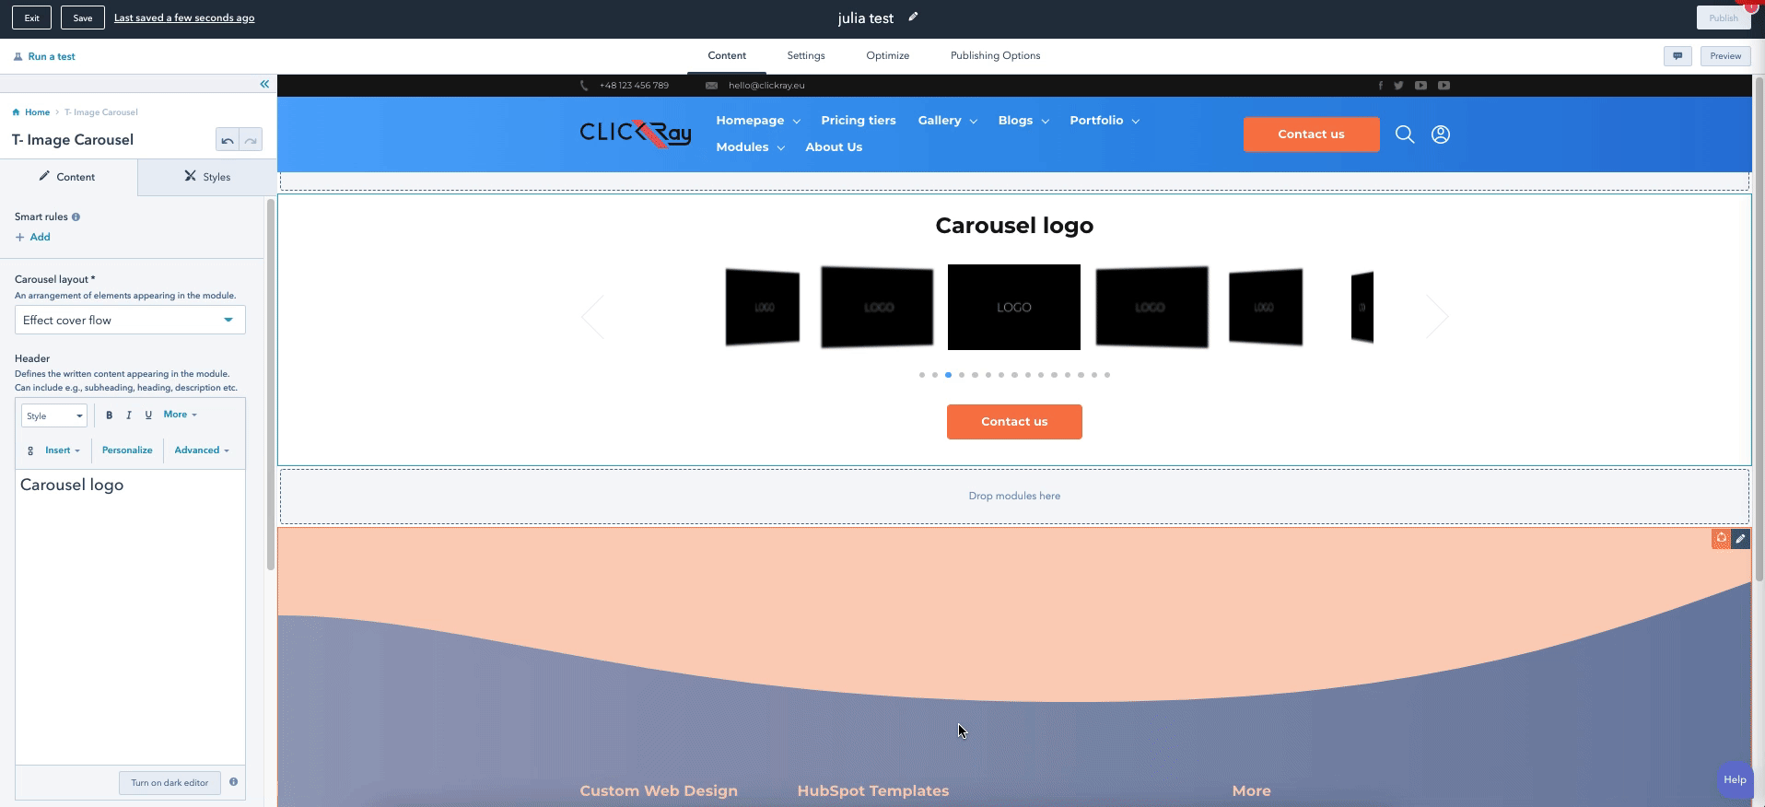The width and height of the screenshot is (1765, 807).
Task: Click the Exit button
Action: (x=32, y=18)
